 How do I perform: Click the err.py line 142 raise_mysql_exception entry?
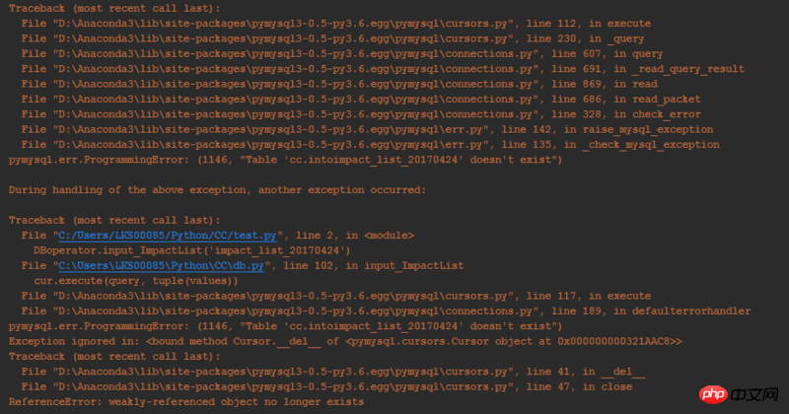pyautogui.click(x=367, y=129)
